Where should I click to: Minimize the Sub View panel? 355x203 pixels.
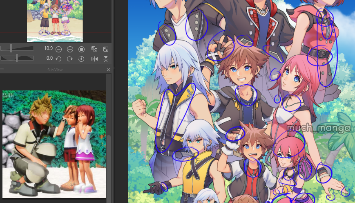pos(103,70)
